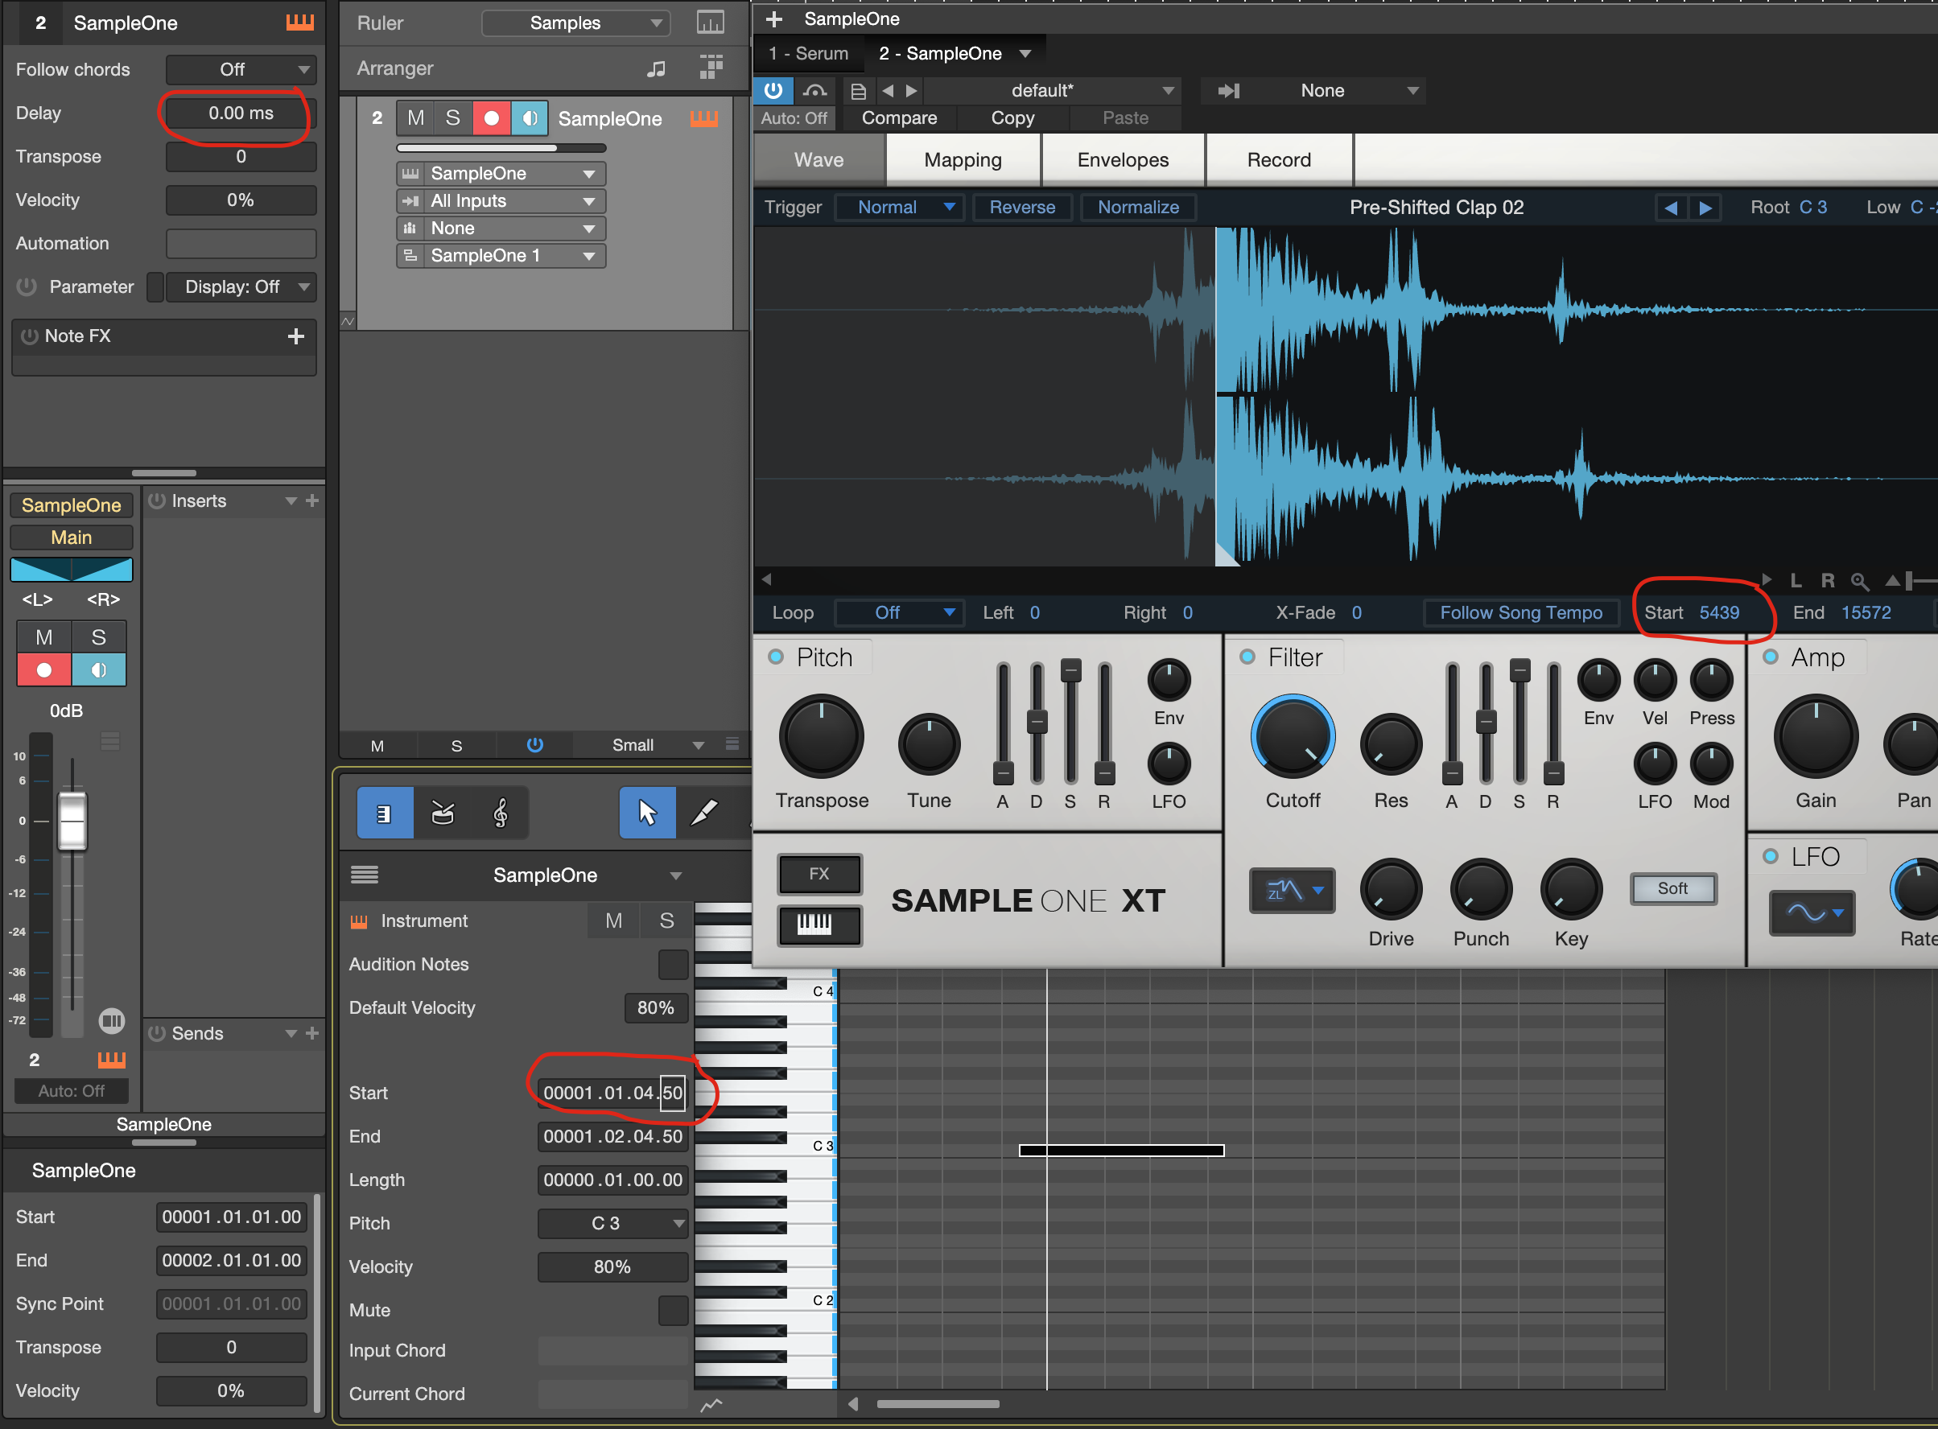Open the Loop Off dropdown

point(900,612)
